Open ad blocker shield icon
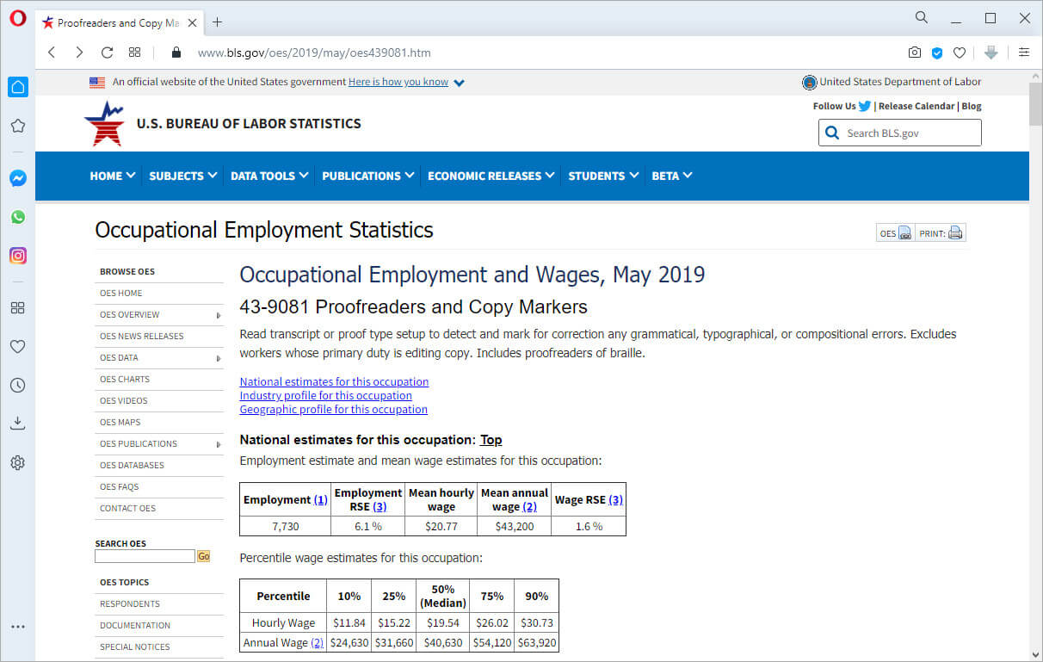1043x662 pixels. 937,53
